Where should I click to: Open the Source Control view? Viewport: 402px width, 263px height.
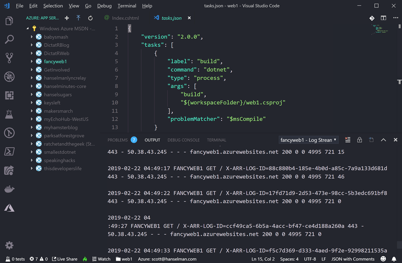tap(9, 58)
